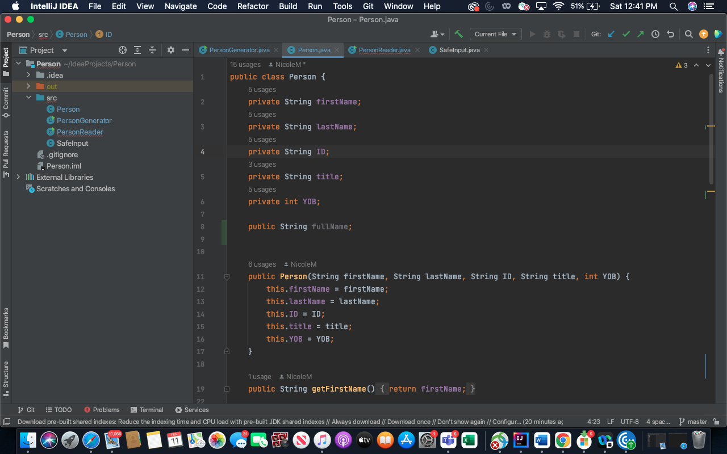
Task: Open the Problems tool window
Action: [x=102, y=409]
